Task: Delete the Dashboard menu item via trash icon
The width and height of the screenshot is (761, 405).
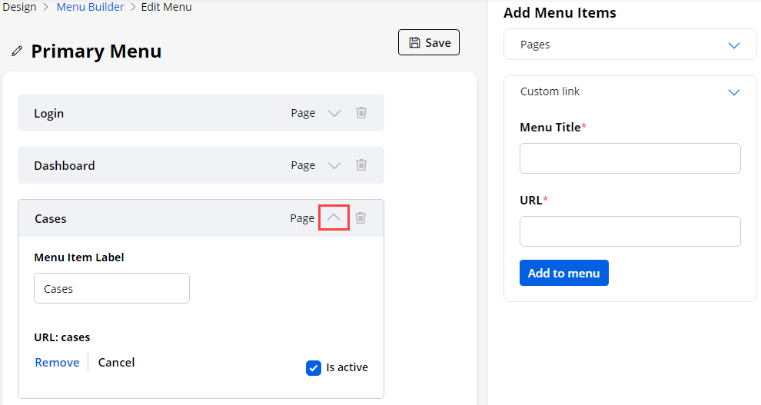Action: pos(361,165)
